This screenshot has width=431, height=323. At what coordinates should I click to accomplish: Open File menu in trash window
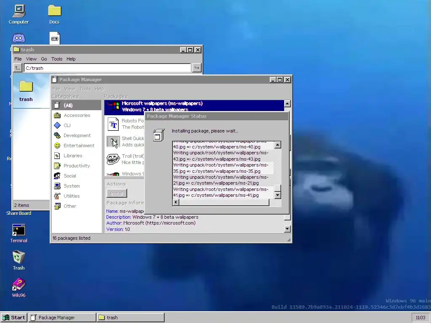tap(18, 59)
